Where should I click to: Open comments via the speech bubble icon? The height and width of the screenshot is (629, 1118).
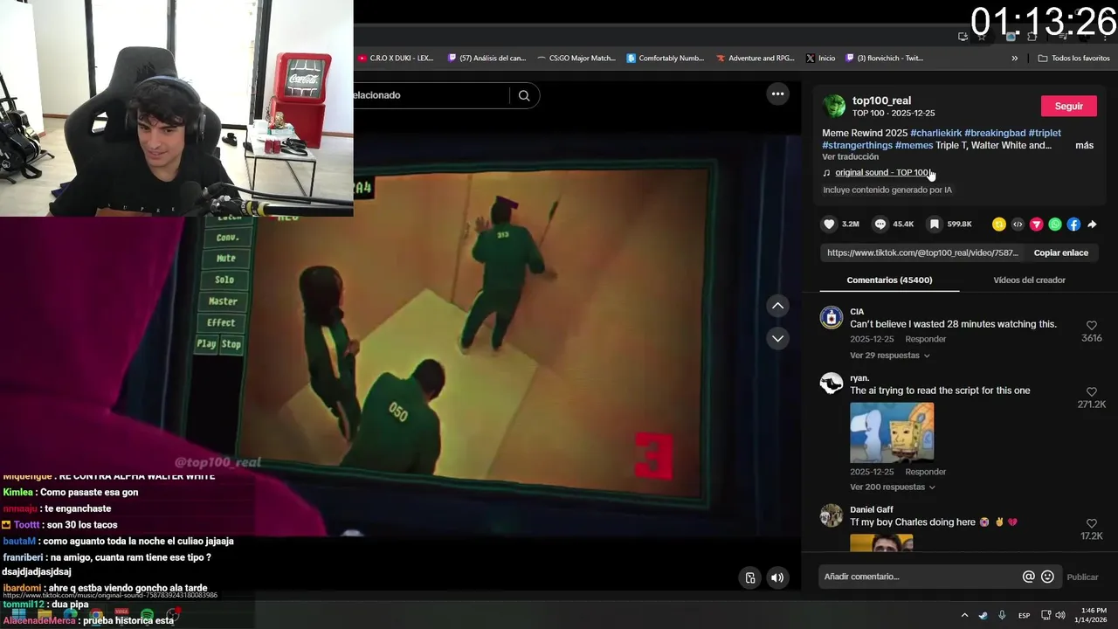pyautogui.click(x=880, y=225)
